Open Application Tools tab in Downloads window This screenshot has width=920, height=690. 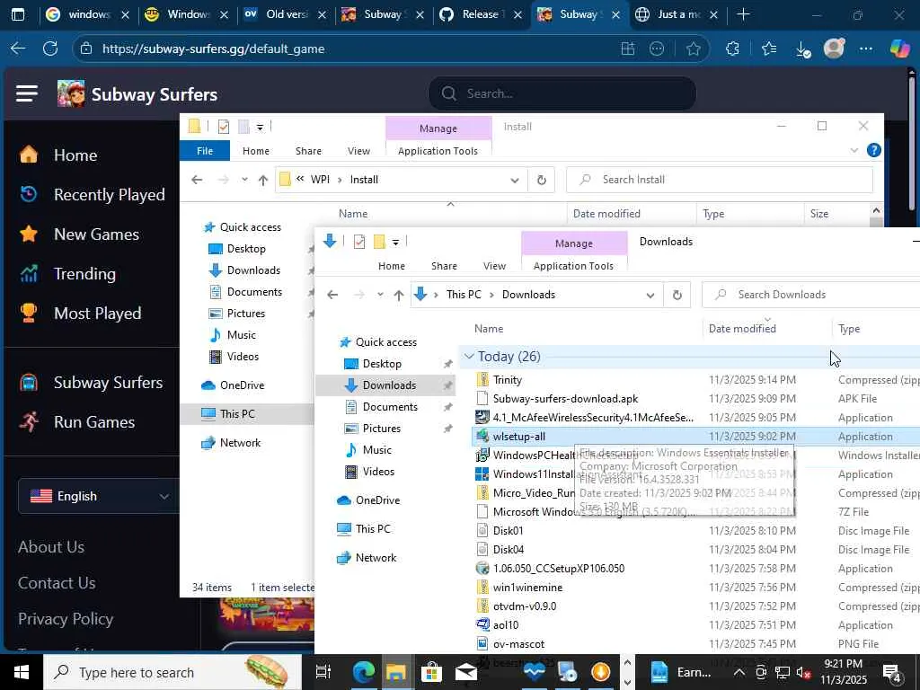(x=573, y=266)
